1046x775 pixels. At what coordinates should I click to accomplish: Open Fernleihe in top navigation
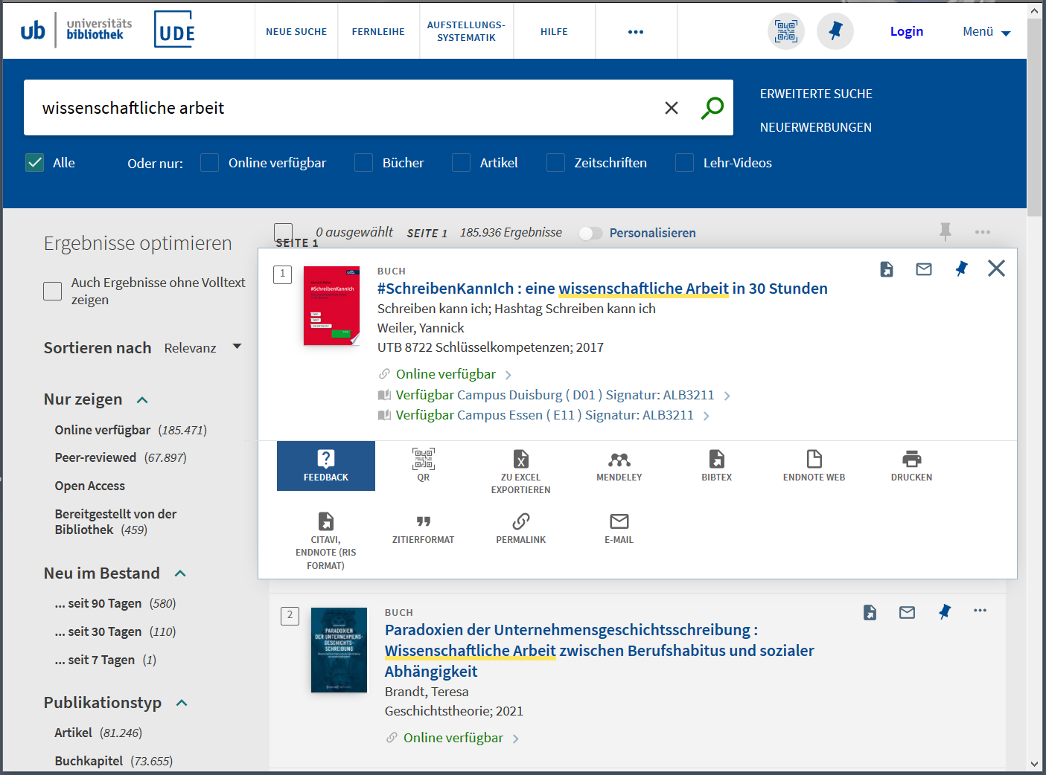[x=378, y=31]
